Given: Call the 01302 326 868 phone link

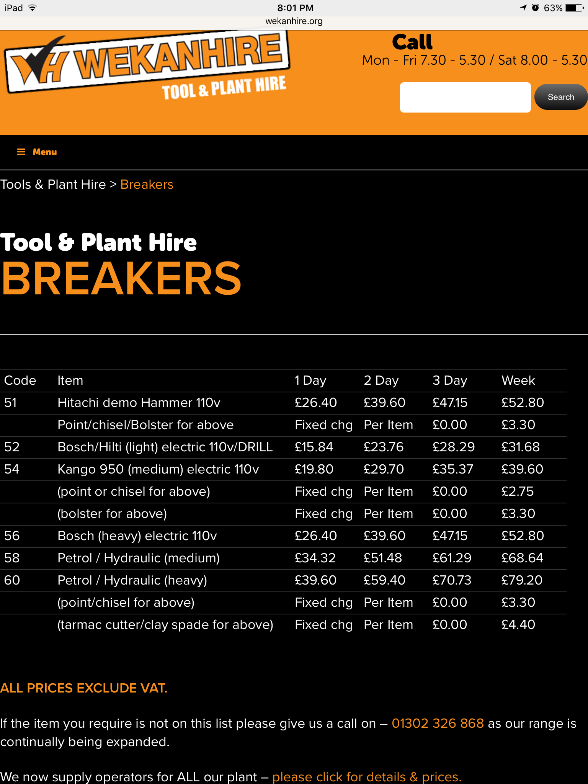Looking at the screenshot, I should point(438,723).
